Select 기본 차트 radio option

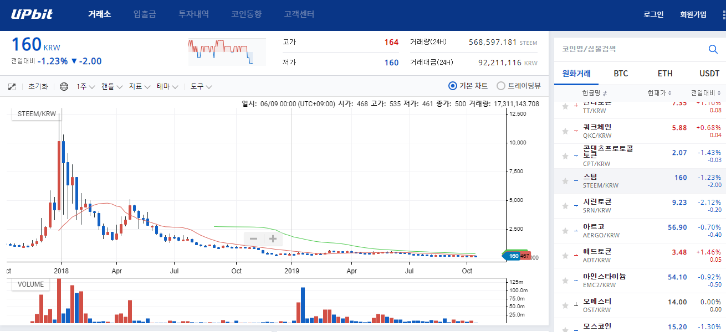(x=468, y=86)
